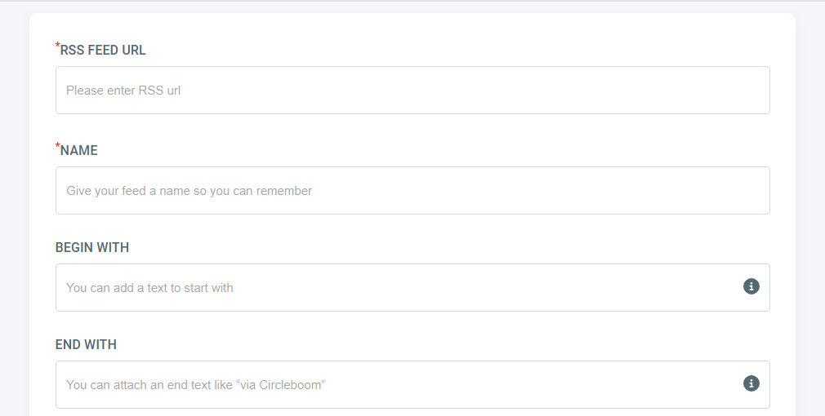This screenshot has width=825, height=416.
Task: Click the info icon in End With field
Action: (x=751, y=384)
